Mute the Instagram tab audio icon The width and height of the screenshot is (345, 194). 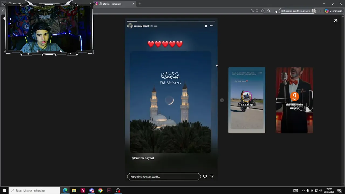(x=100, y=4)
